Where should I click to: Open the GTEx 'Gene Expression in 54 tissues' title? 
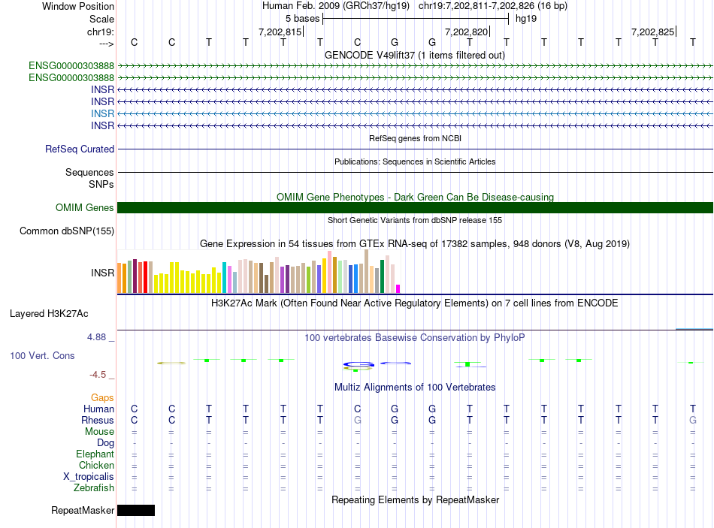[415, 243]
